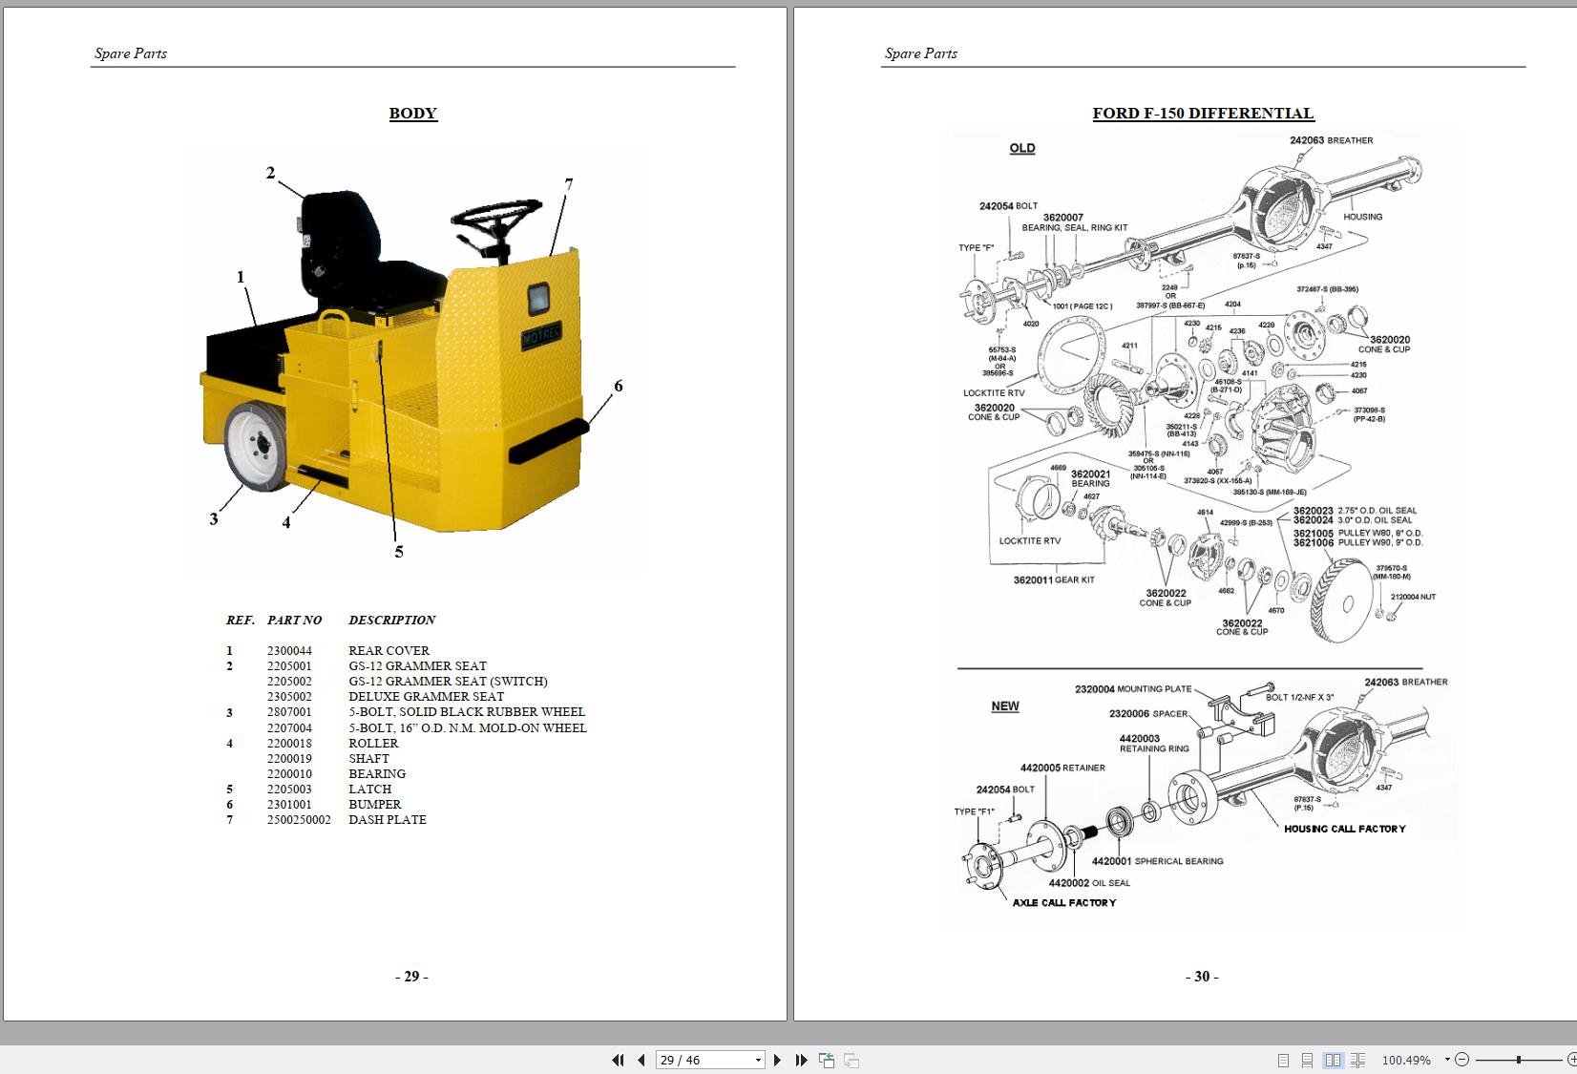Click the DESCRIPTION column header
Viewport: 1577px width, 1074px height.
click(x=391, y=620)
